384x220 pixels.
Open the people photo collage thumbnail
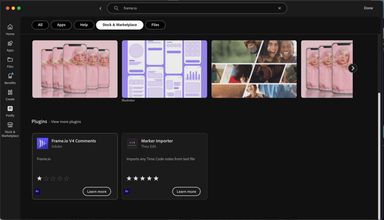coord(254,69)
